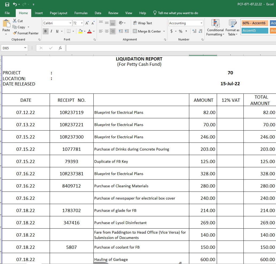
Task: Toggle Wrap Text option
Action: coord(143,23)
